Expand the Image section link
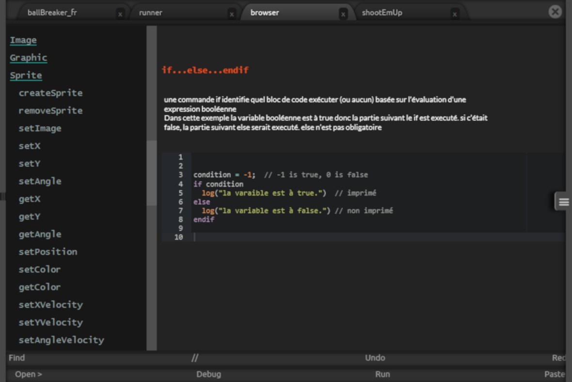Image resolution: width=572 pixels, height=382 pixels. [x=23, y=40]
